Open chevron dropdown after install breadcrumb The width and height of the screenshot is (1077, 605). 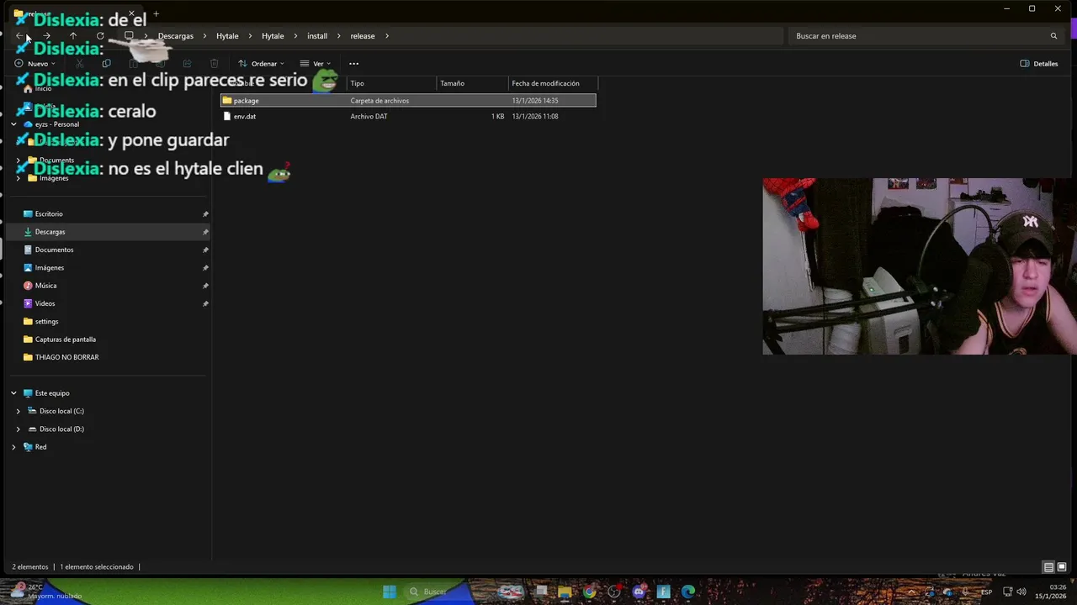[x=339, y=36]
